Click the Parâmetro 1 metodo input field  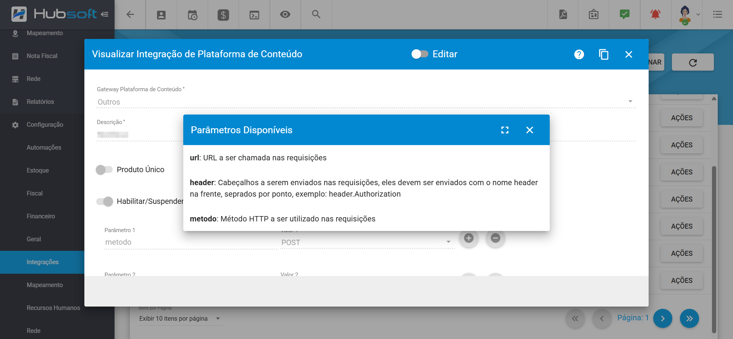(190, 242)
